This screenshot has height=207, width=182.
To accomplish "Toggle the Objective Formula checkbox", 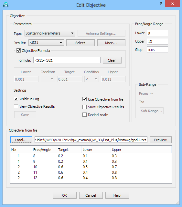I will [x=18, y=51].
